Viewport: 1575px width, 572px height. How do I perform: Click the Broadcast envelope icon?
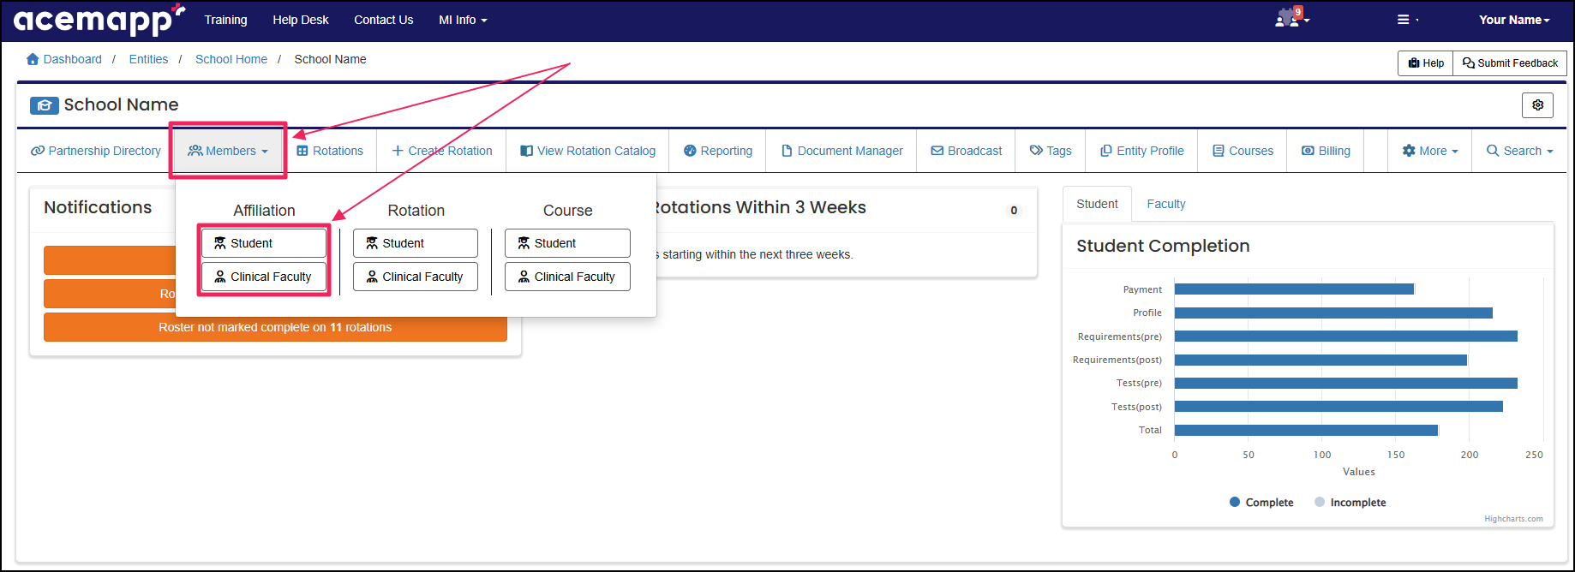click(937, 151)
